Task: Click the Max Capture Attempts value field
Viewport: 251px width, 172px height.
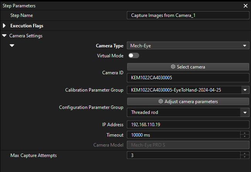Action: tap(183, 155)
